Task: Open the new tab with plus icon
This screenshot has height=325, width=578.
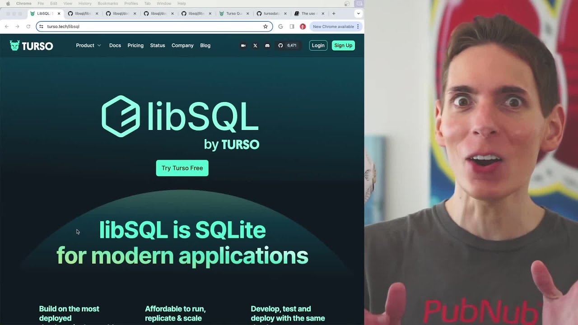Action: [334, 14]
